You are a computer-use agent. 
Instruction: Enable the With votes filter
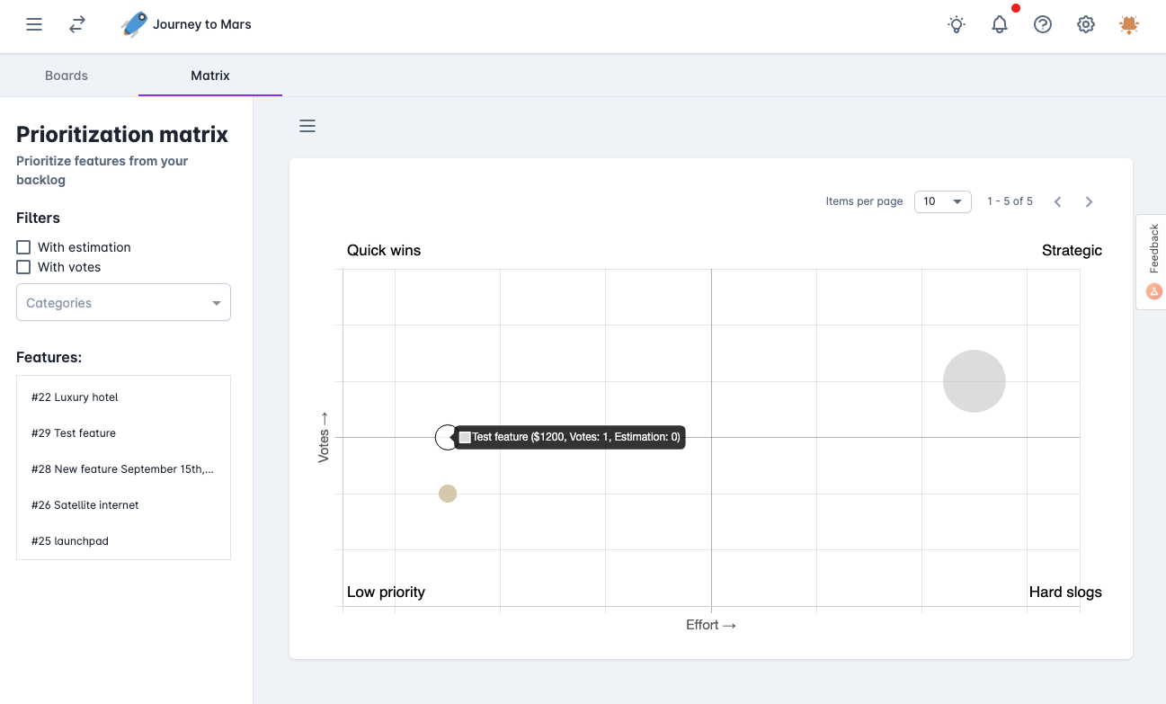click(23, 267)
